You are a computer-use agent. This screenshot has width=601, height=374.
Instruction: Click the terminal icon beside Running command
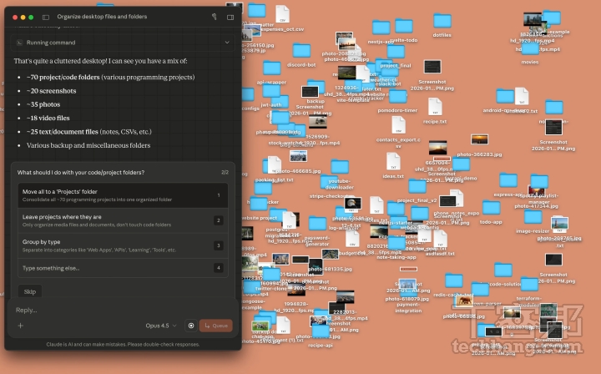[19, 43]
